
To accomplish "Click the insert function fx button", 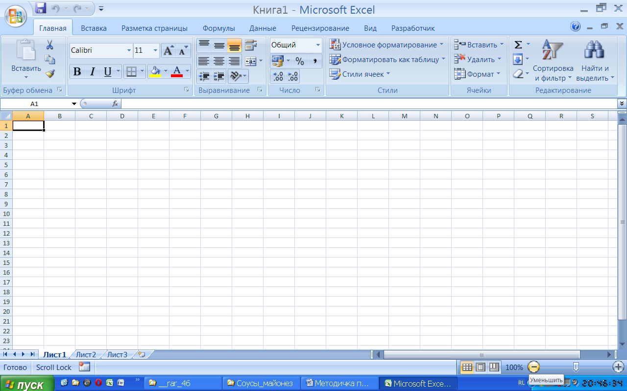I will coord(115,104).
